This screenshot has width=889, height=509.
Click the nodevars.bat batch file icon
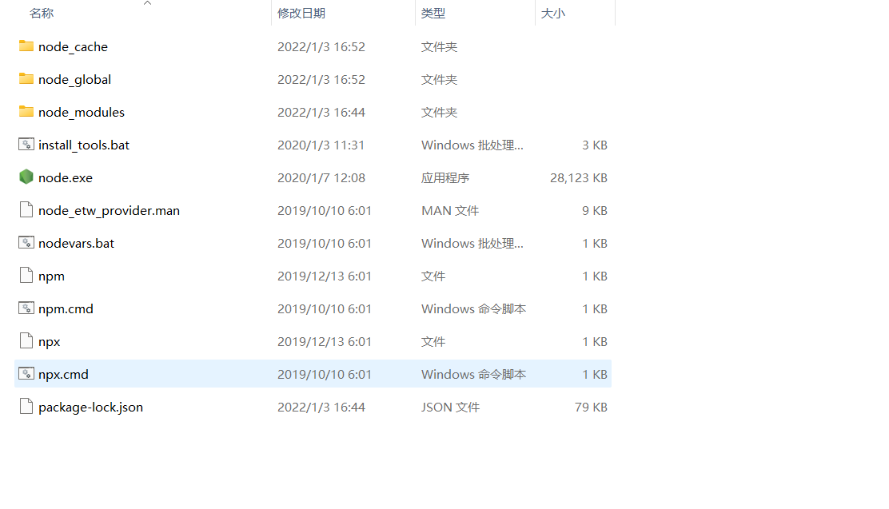pos(26,243)
